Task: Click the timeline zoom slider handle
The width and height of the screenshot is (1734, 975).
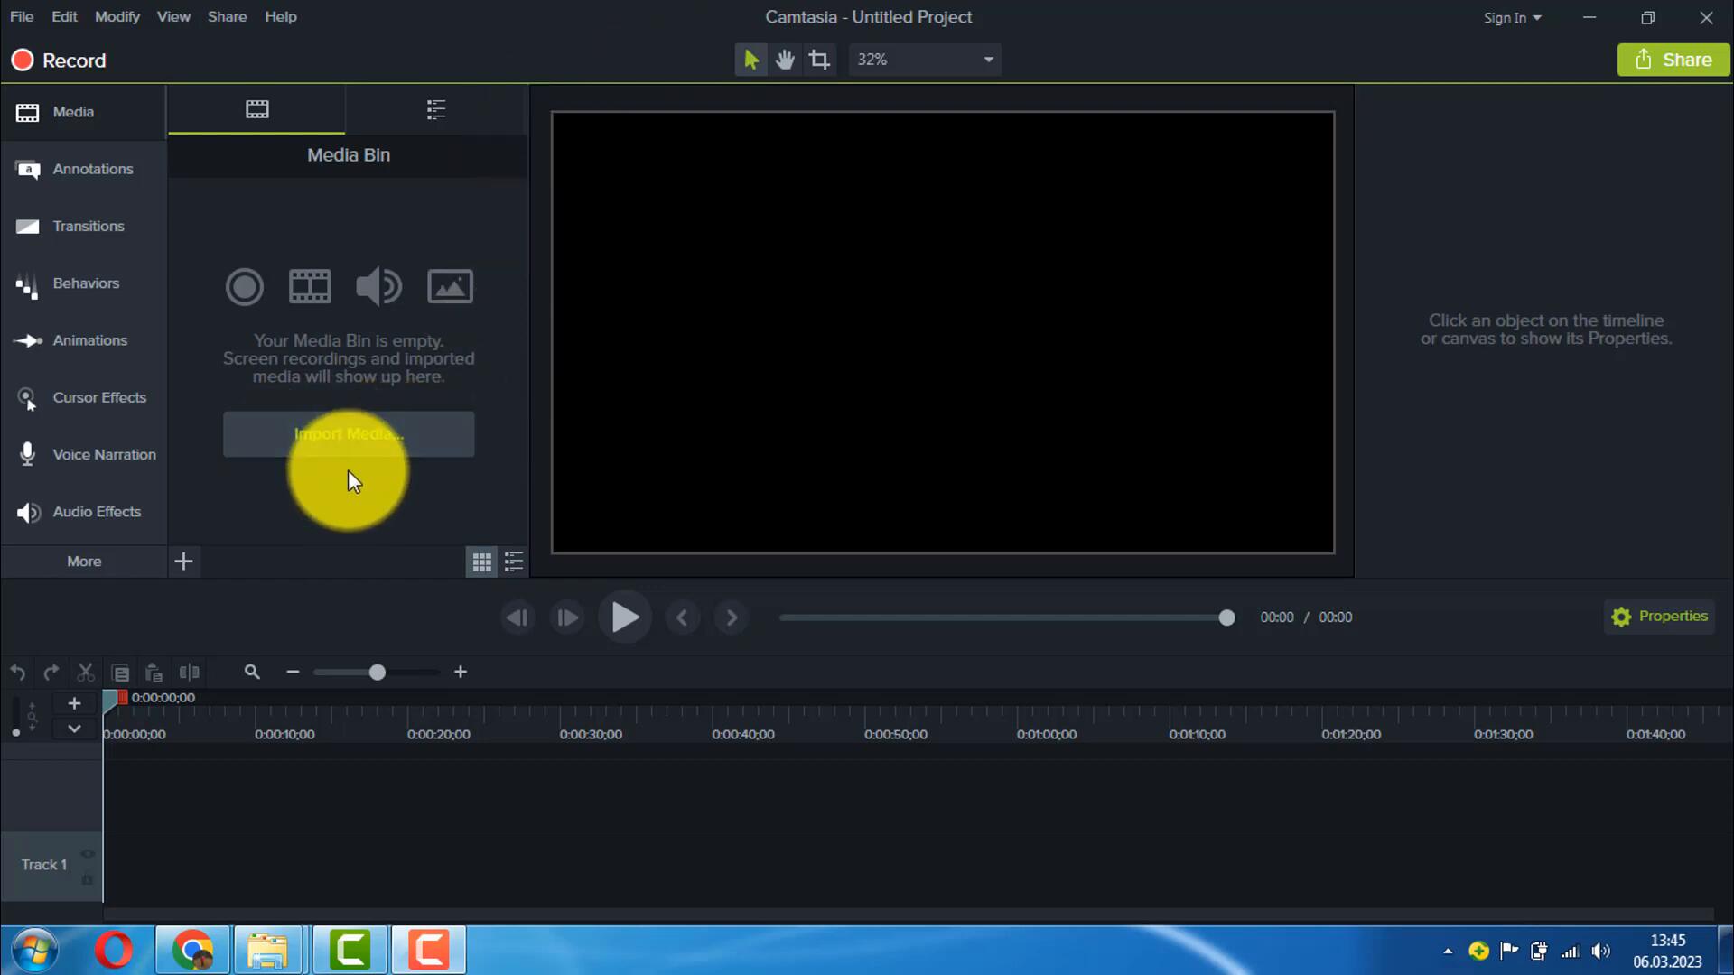Action: point(378,673)
